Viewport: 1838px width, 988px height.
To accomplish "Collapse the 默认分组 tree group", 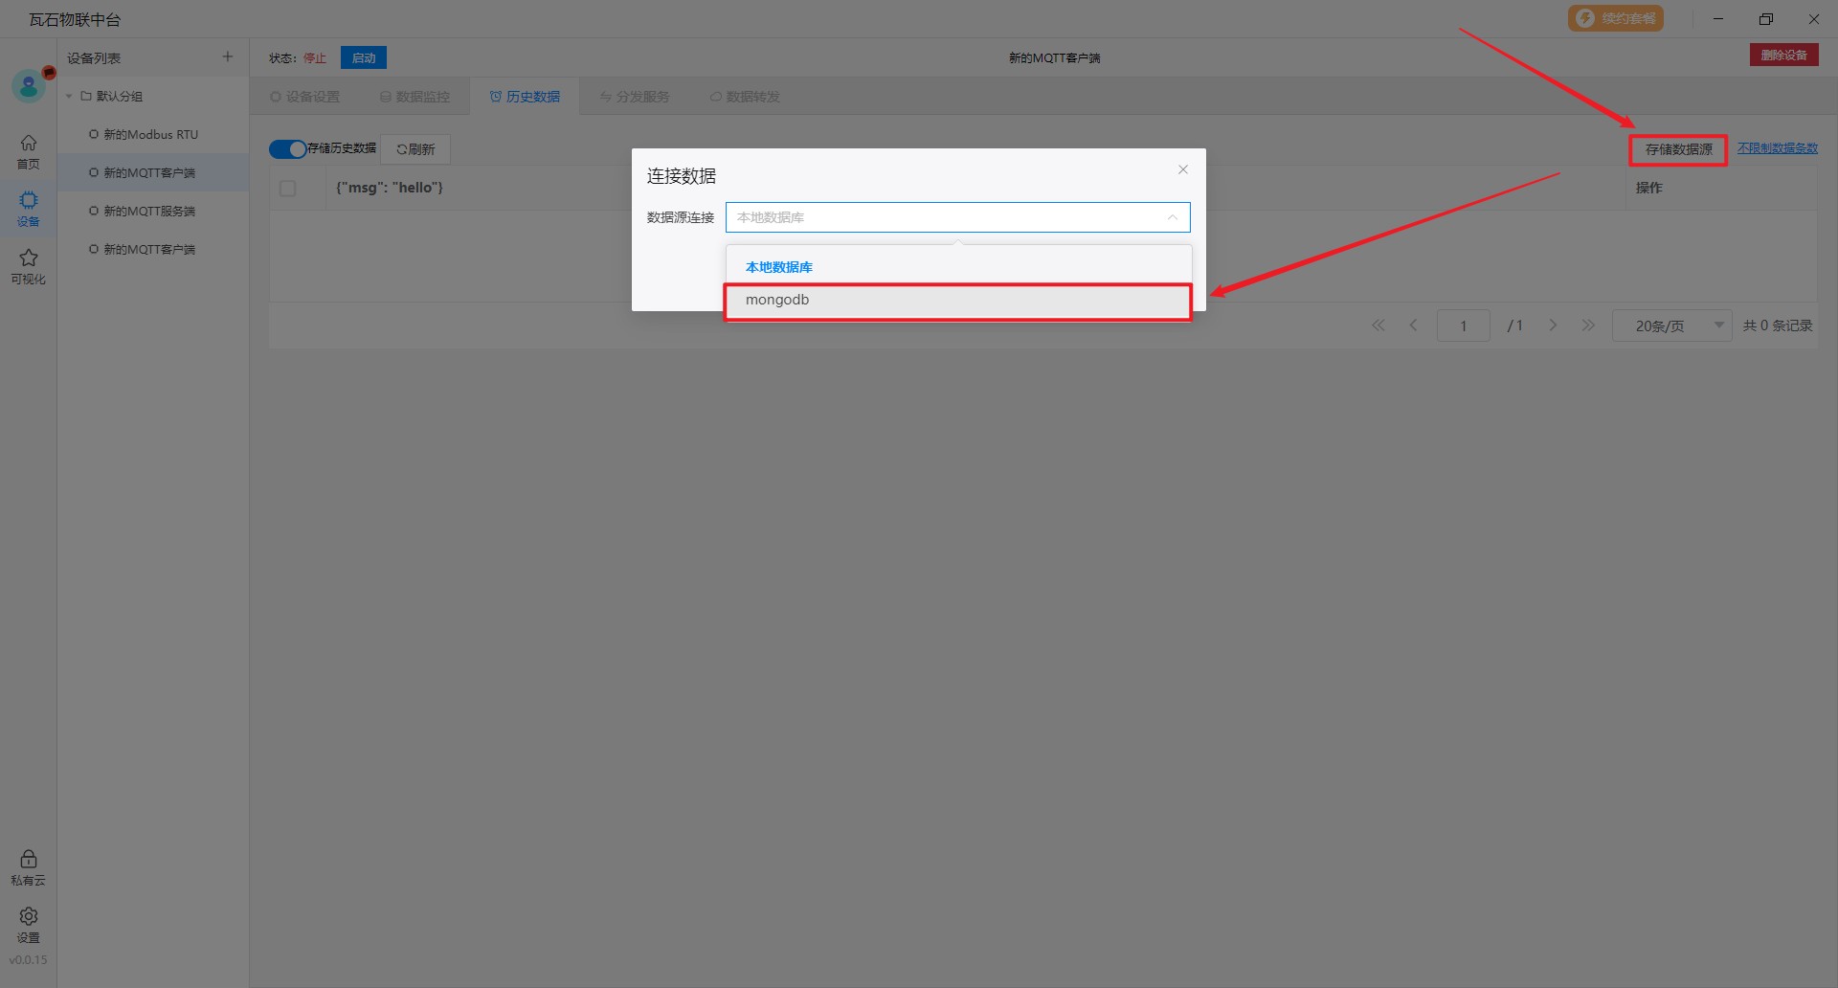I will [x=70, y=97].
